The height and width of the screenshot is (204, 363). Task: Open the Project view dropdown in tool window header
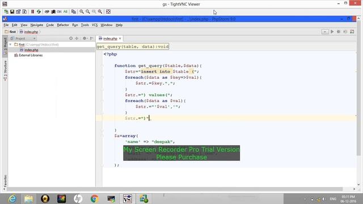pyautogui.click(x=34, y=39)
